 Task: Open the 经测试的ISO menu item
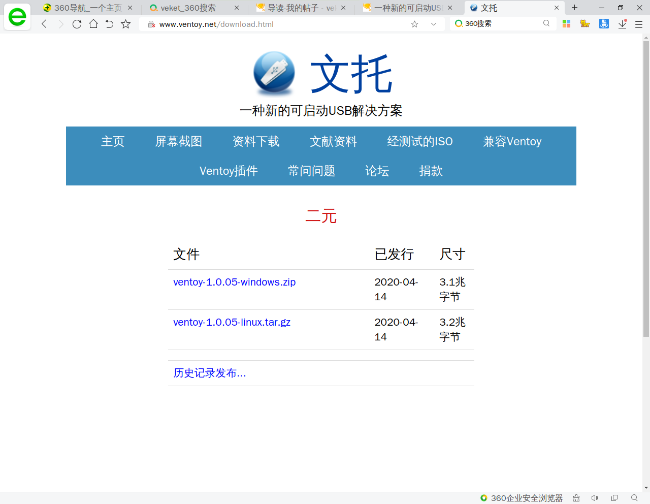420,141
